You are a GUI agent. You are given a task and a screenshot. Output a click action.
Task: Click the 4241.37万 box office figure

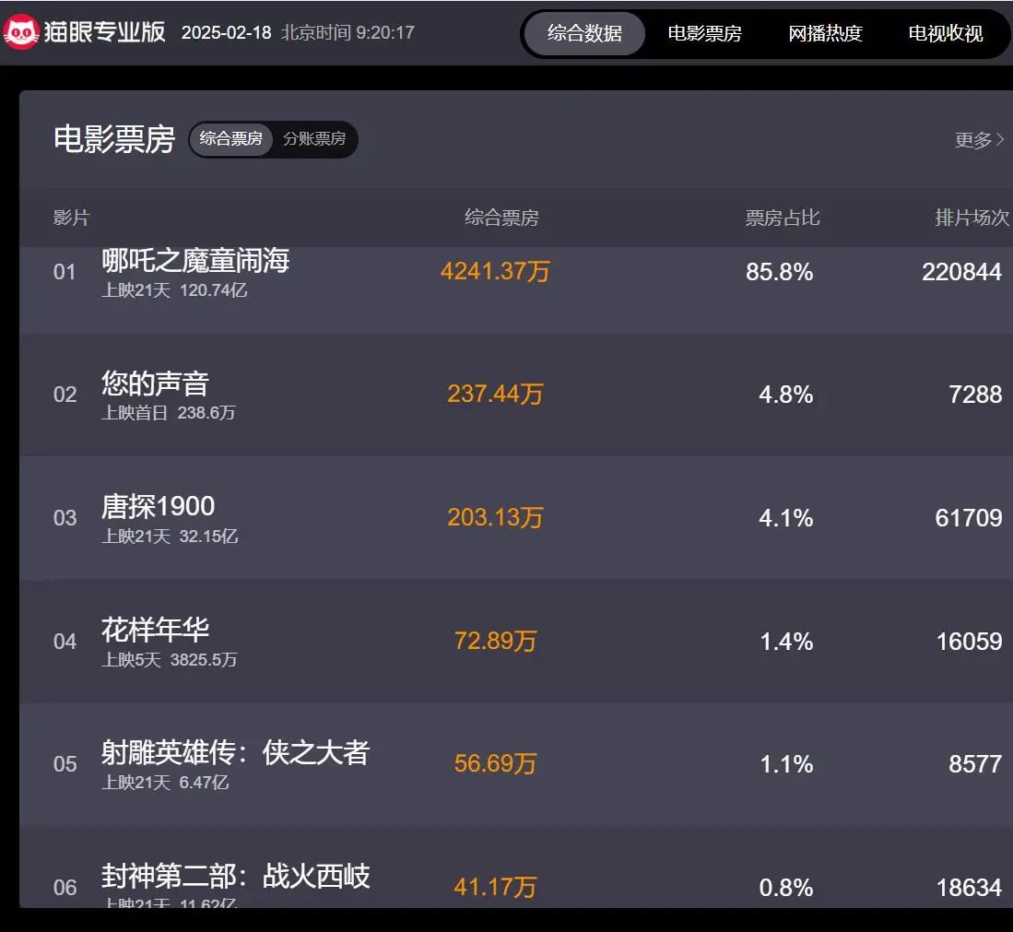pyautogui.click(x=495, y=272)
